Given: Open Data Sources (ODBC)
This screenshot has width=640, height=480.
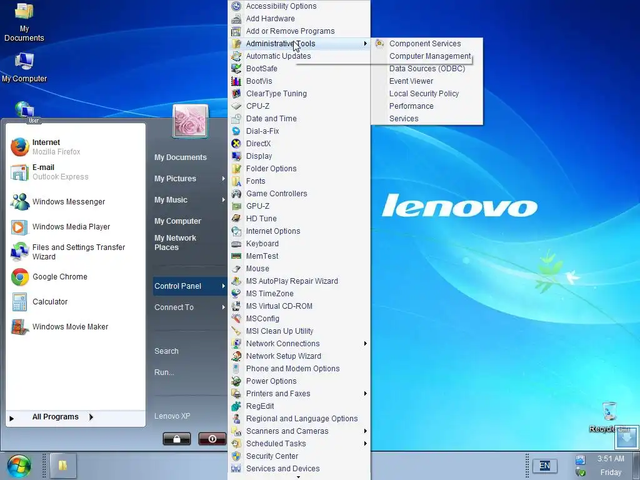Looking at the screenshot, I should pyautogui.click(x=427, y=69).
